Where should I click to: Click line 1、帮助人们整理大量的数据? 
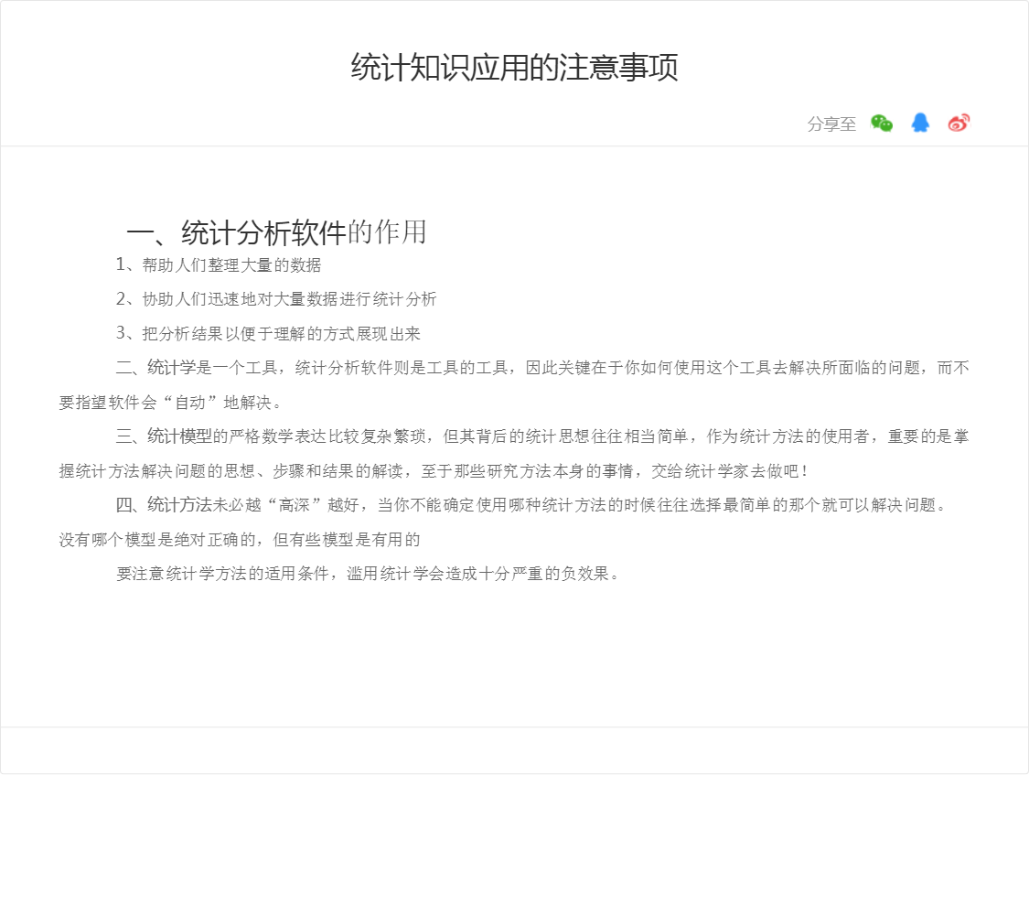[219, 265]
